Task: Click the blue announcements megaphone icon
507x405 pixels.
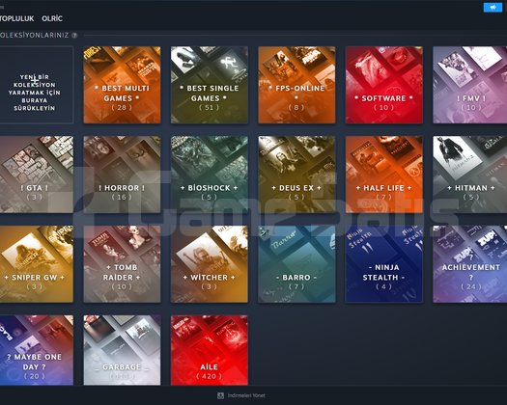Action: coord(493,7)
